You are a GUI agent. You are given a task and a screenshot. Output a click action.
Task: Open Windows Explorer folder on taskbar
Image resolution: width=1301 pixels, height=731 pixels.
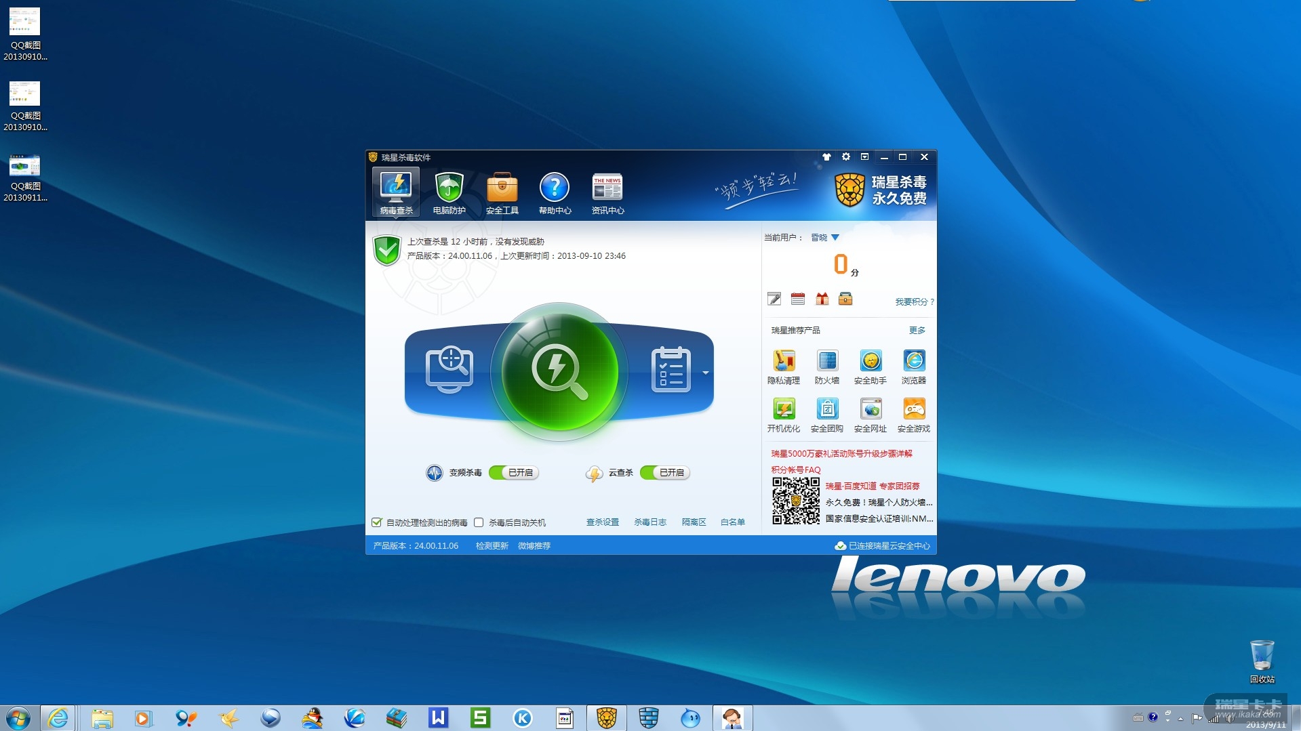(x=102, y=718)
